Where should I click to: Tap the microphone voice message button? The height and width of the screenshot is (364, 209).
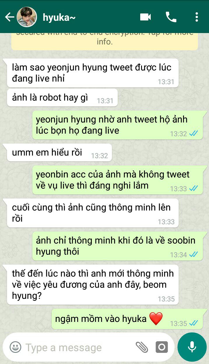click(192, 347)
